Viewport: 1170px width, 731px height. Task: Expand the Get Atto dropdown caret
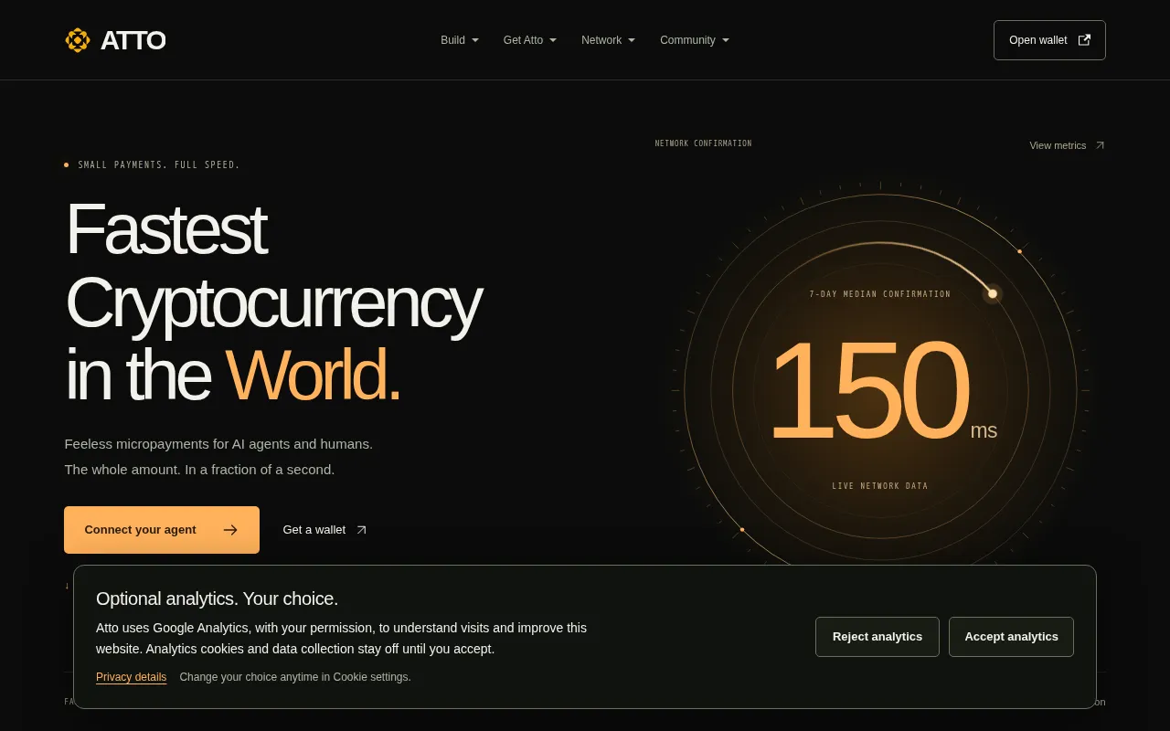(x=553, y=40)
